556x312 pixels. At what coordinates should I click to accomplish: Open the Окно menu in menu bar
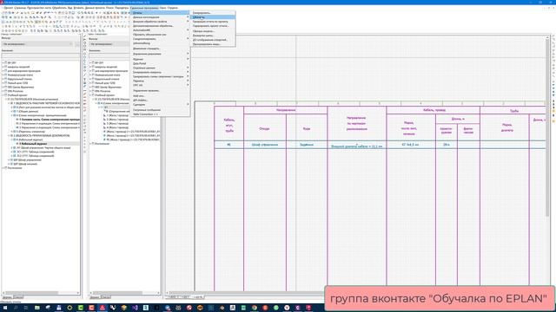pos(162,8)
